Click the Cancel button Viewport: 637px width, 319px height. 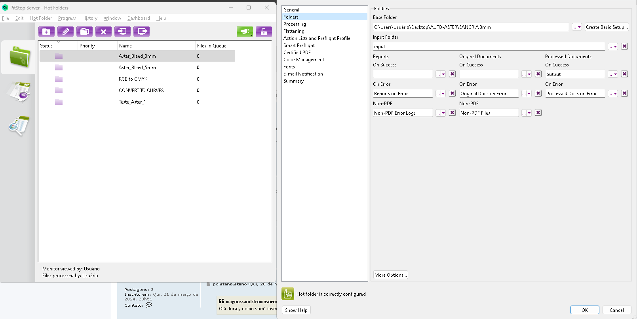click(617, 310)
